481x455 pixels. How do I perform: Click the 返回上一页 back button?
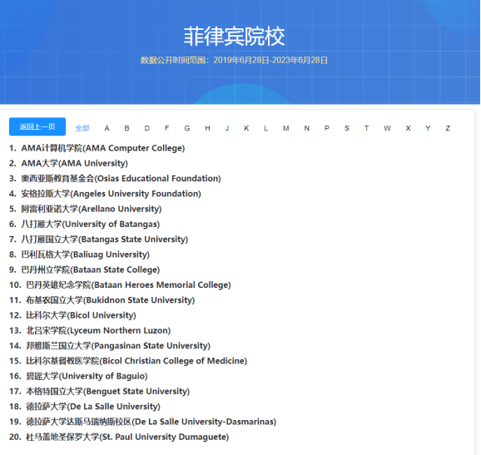click(x=37, y=126)
